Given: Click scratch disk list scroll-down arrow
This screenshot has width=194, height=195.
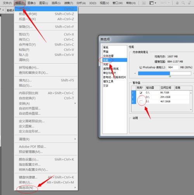Looking at the screenshot, I should pos(191,110).
